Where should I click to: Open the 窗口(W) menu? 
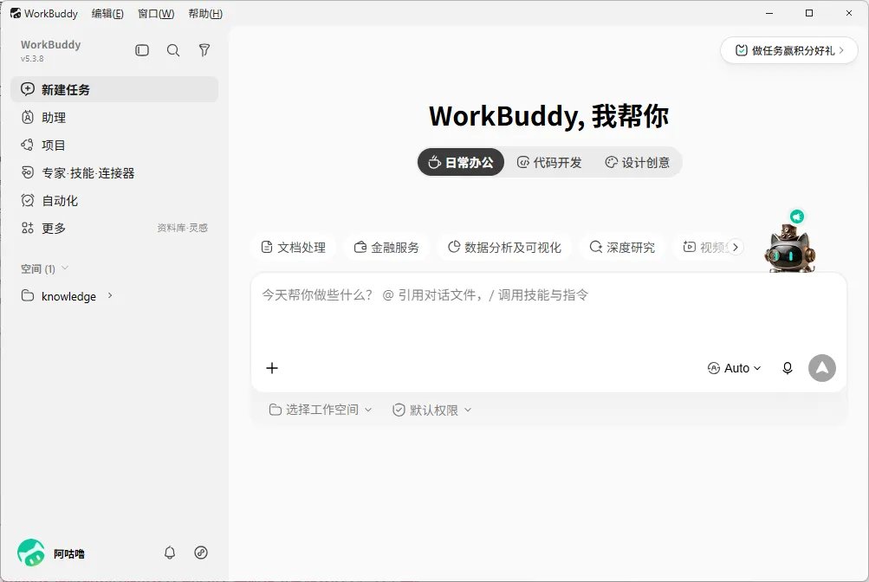156,13
